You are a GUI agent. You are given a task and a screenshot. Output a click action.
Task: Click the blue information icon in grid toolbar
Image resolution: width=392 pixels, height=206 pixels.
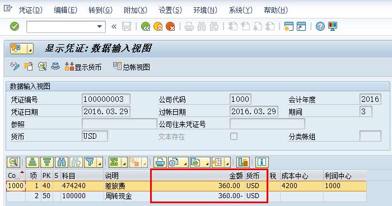(x=262, y=162)
